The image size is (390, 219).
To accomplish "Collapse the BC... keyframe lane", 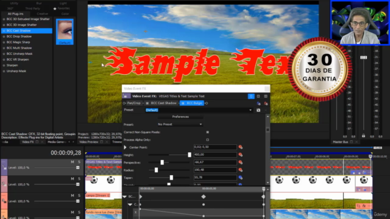I will (x=124, y=196).
